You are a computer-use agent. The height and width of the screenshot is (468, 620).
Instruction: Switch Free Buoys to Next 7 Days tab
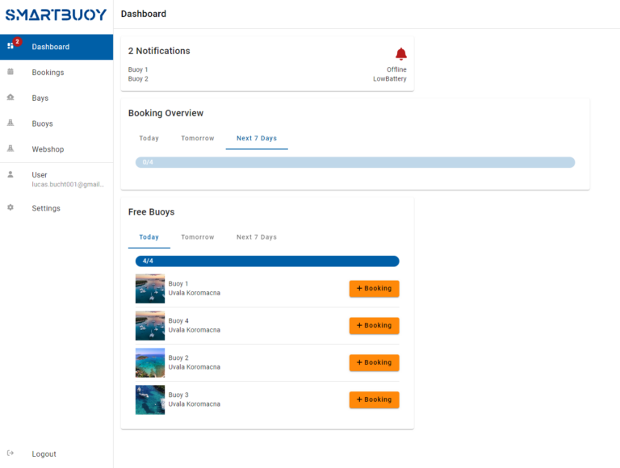click(257, 237)
